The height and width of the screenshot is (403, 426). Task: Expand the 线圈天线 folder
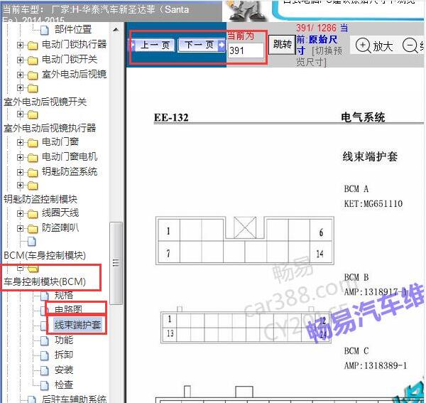[x=20, y=214]
